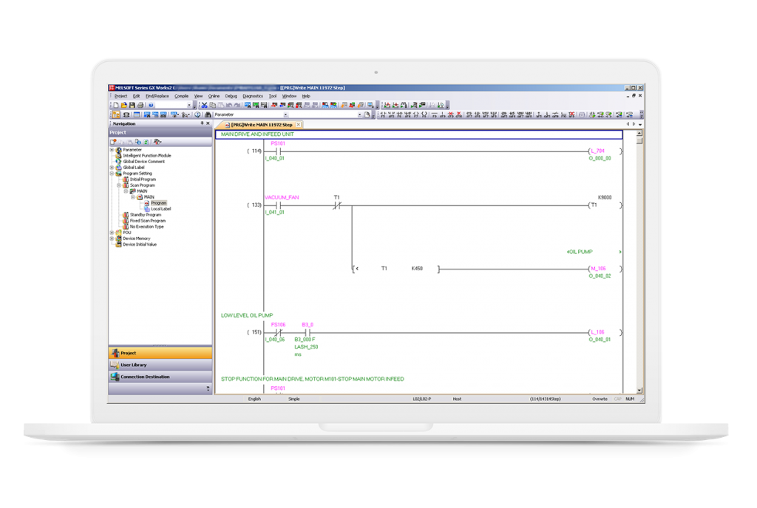757x508 pixels.
Task: Select the Local Label node under MAIN
Action: (161, 208)
